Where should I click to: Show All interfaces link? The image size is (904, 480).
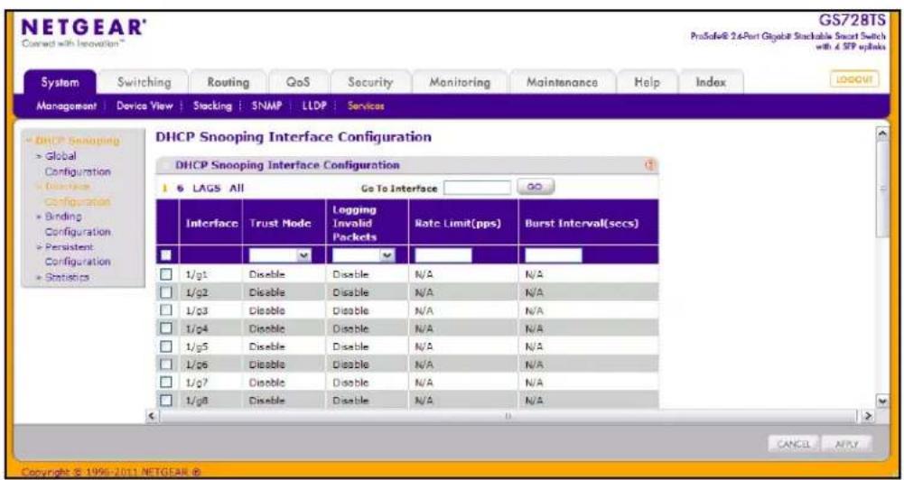pos(237,188)
